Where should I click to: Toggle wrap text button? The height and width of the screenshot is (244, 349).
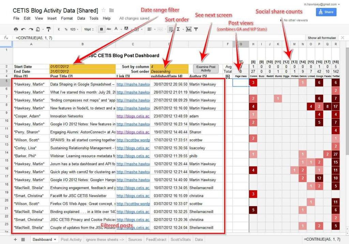[x=171, y=29]
